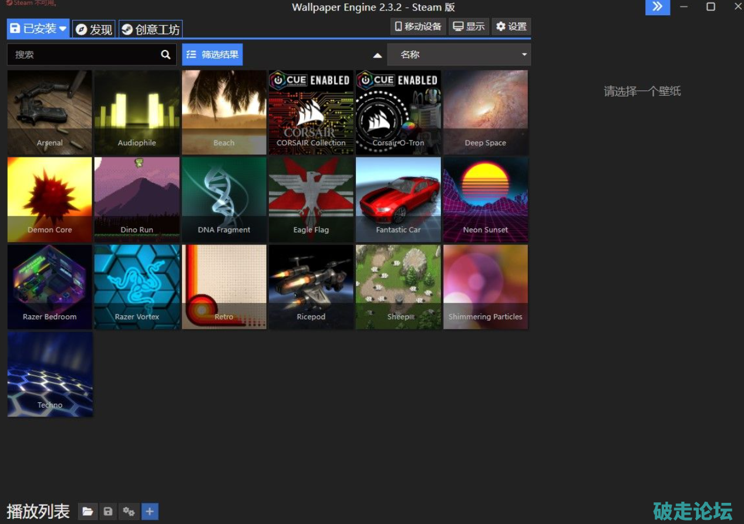
Task: Switch to the 创意工坊 workshop tab
Action: tap(151, 29)
